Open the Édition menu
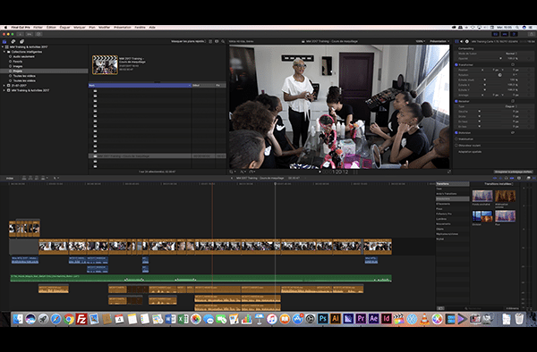The width and height of the screenshot is (537, 352). (x=51, y=28)
